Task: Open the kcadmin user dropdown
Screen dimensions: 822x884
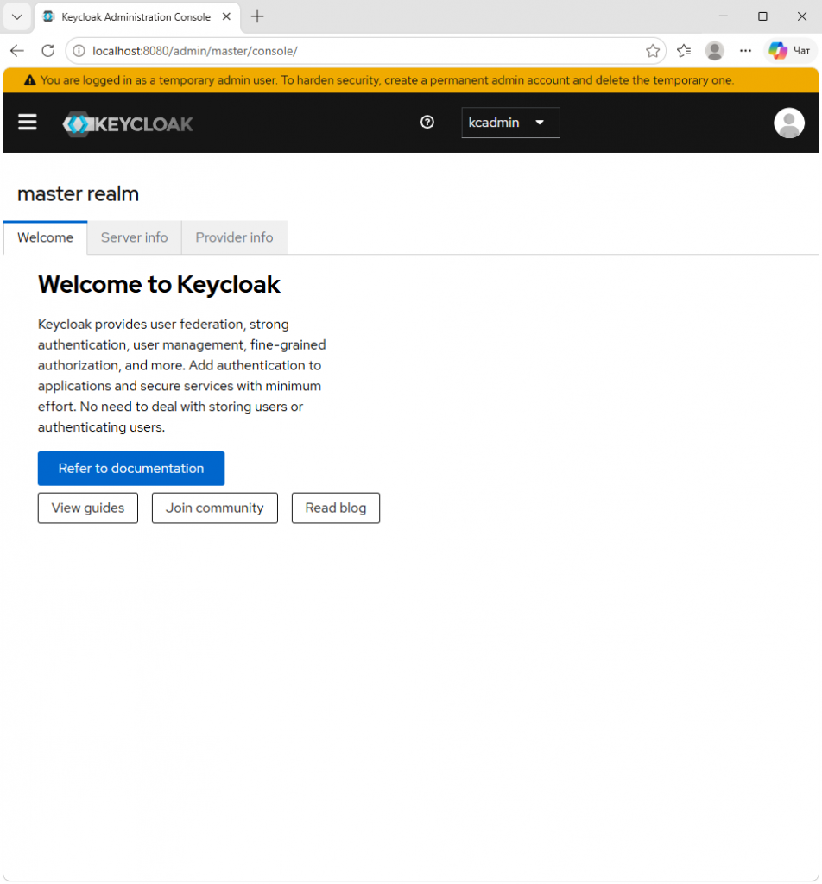Action: pyautogui.click(x=510, y=123)
